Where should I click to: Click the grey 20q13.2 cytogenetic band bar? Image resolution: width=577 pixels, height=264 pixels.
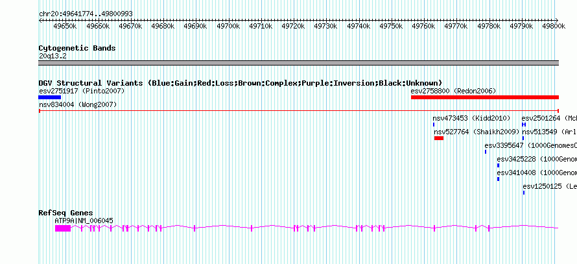[298, 63]
